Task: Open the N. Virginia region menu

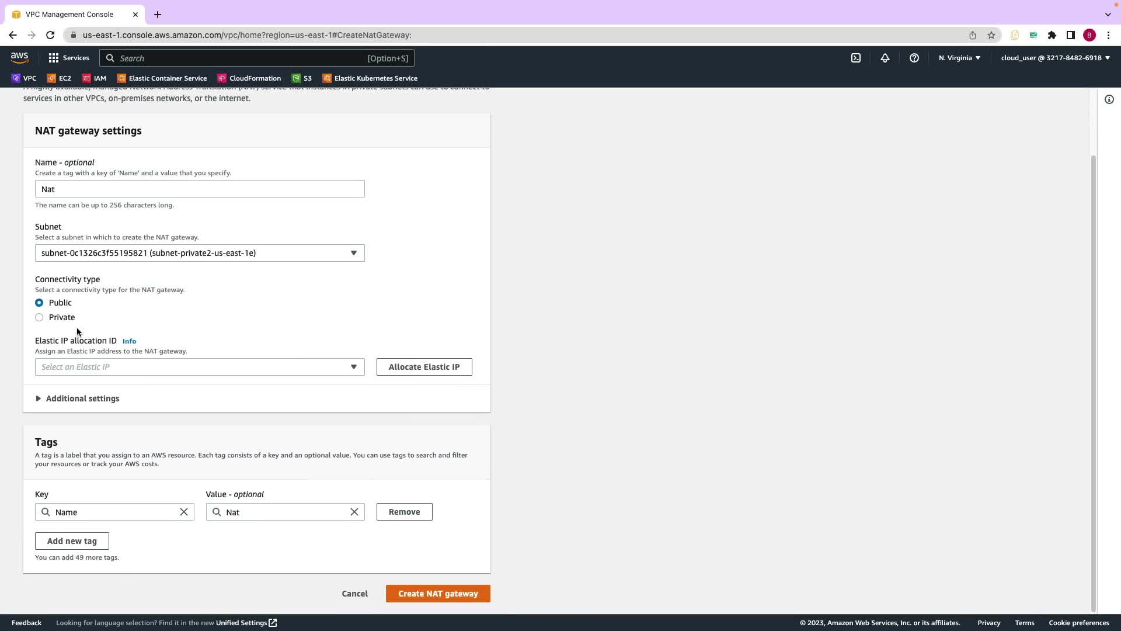Action: [959, 58]
